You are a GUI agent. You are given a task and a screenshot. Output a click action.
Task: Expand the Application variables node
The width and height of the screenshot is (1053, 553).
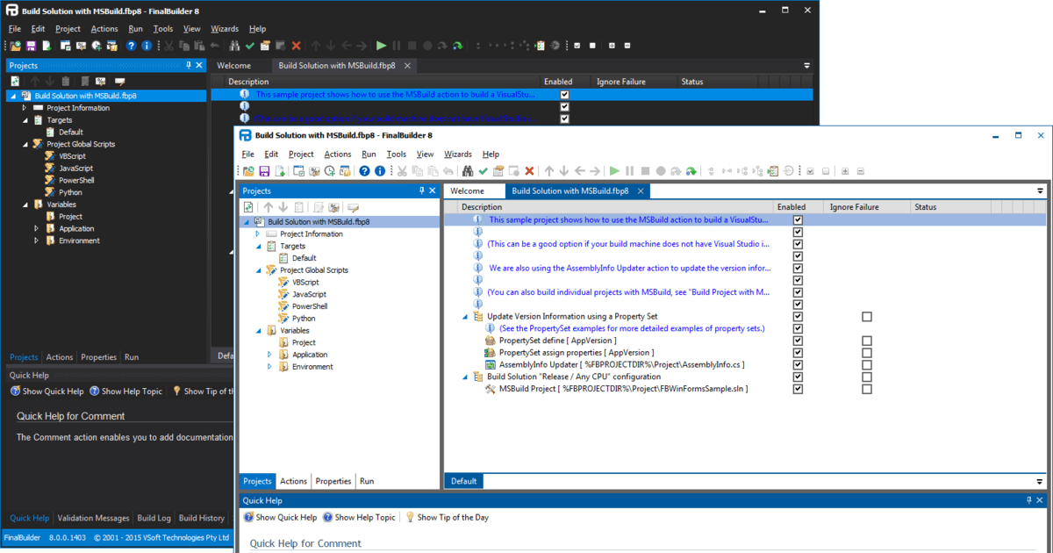click(270, 354)
